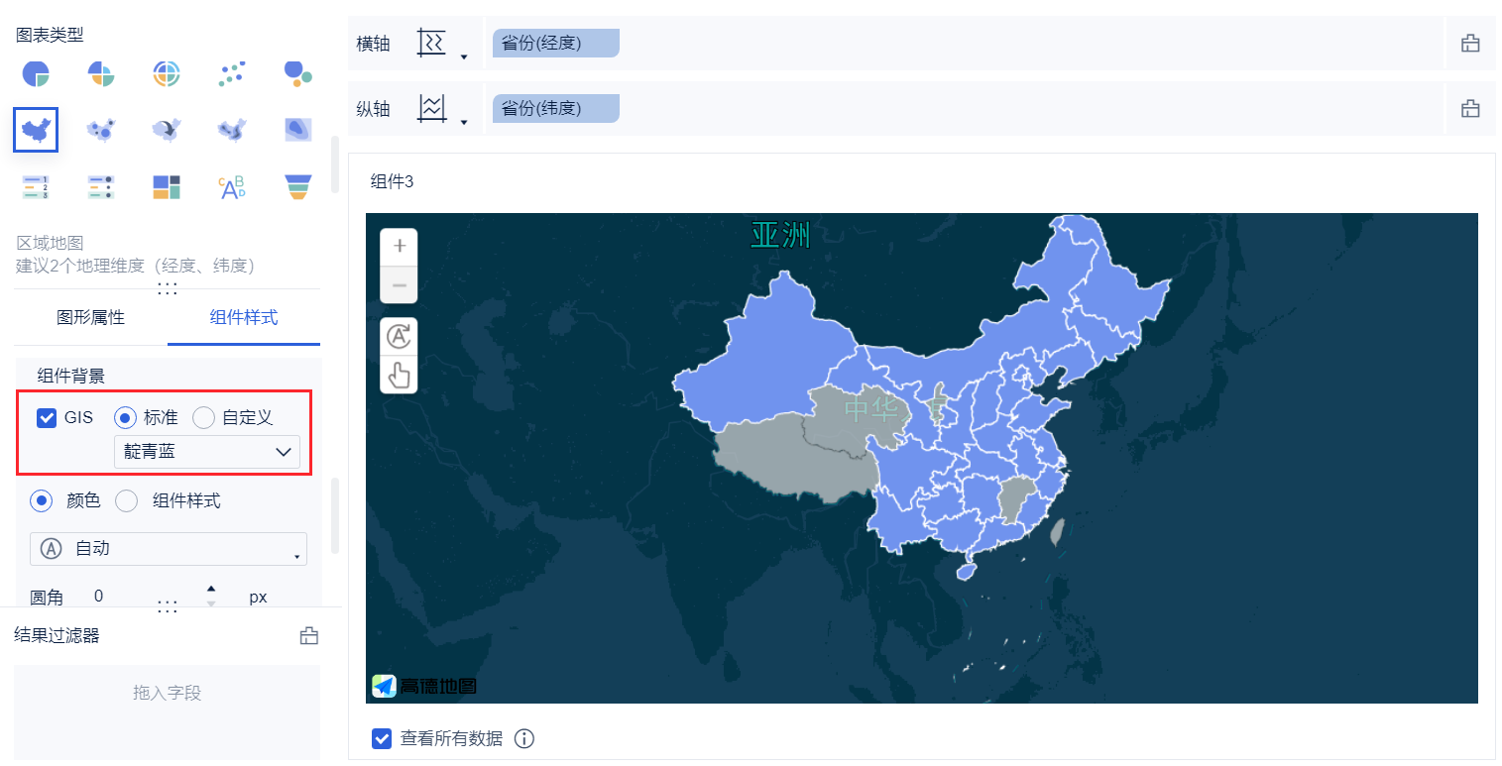Toggle 查看所有数据 checkbox

(382, 738)
